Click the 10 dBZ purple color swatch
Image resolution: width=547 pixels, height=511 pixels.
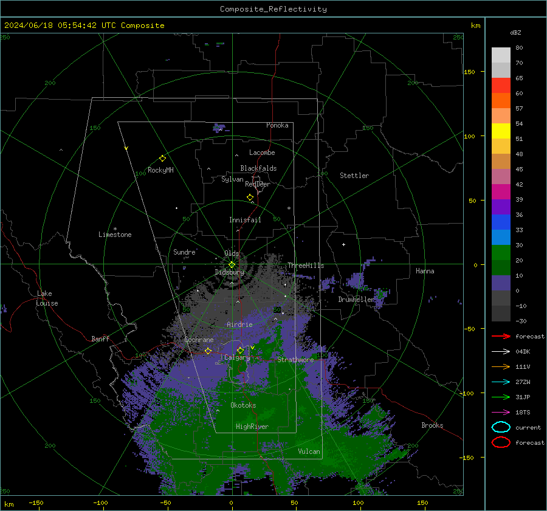[501, 283]
